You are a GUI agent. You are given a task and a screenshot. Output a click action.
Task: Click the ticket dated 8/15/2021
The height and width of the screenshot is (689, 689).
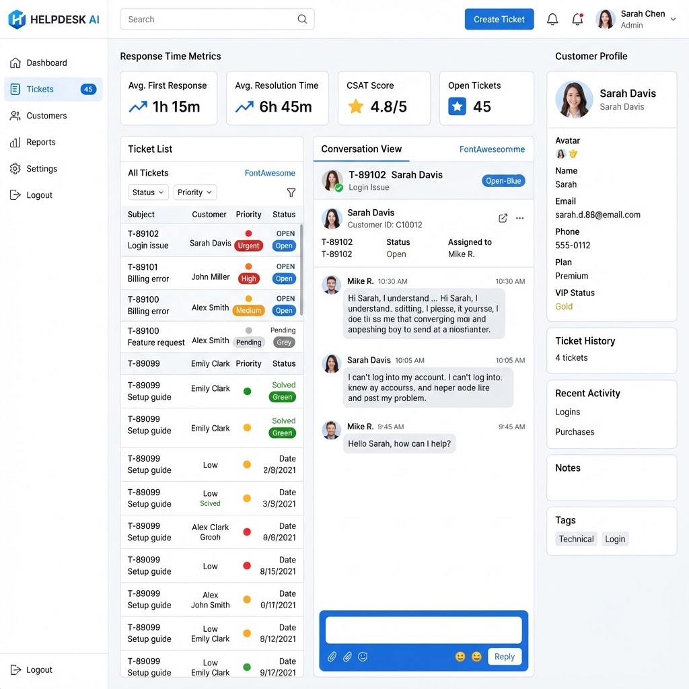pyautogui.click(x=212, y=566)
